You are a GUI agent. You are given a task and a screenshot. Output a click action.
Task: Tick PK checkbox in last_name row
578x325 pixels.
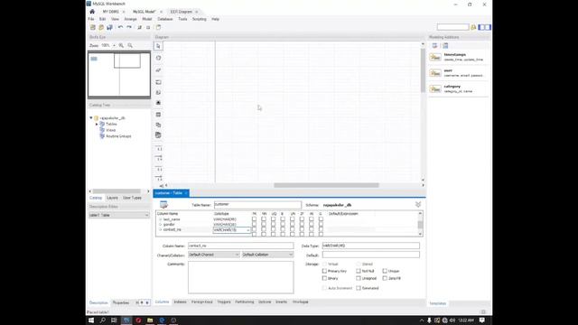pyautogui.click(x=254, y=219)
